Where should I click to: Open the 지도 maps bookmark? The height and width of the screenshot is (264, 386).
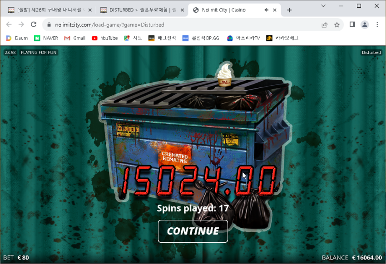[133, 38]
